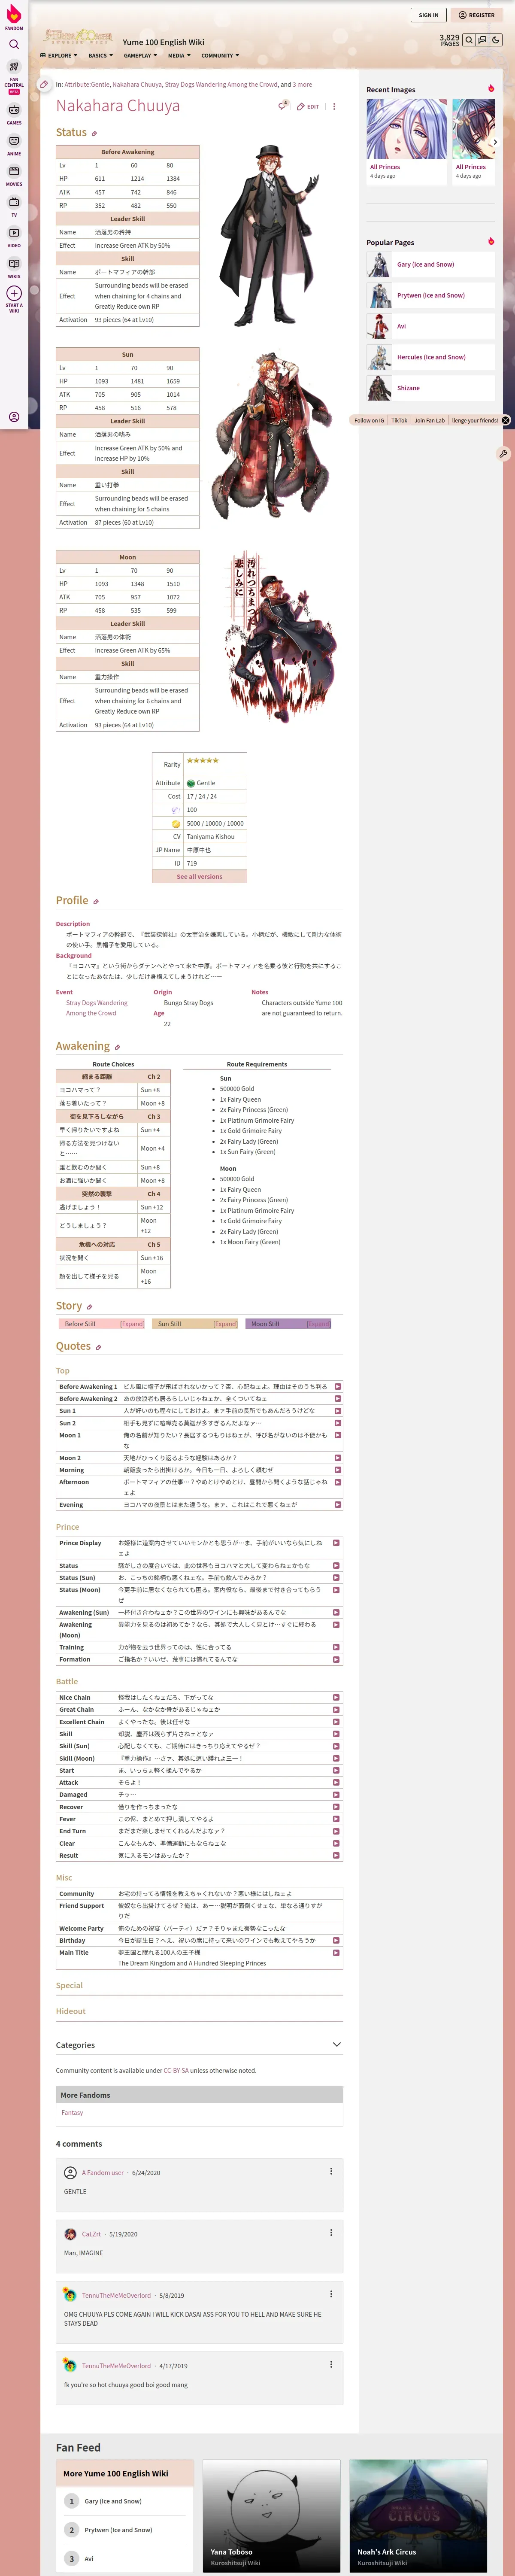Open Anime section in sidebar
The image size is (515, 2576).
pos(14,144)
